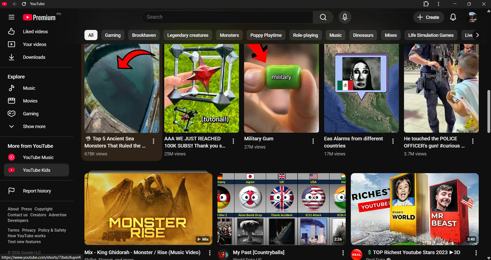The height and width of the screenshot is (260, 491).
Task: Select the Life Simulation Games chip
Action: (431, 35)
